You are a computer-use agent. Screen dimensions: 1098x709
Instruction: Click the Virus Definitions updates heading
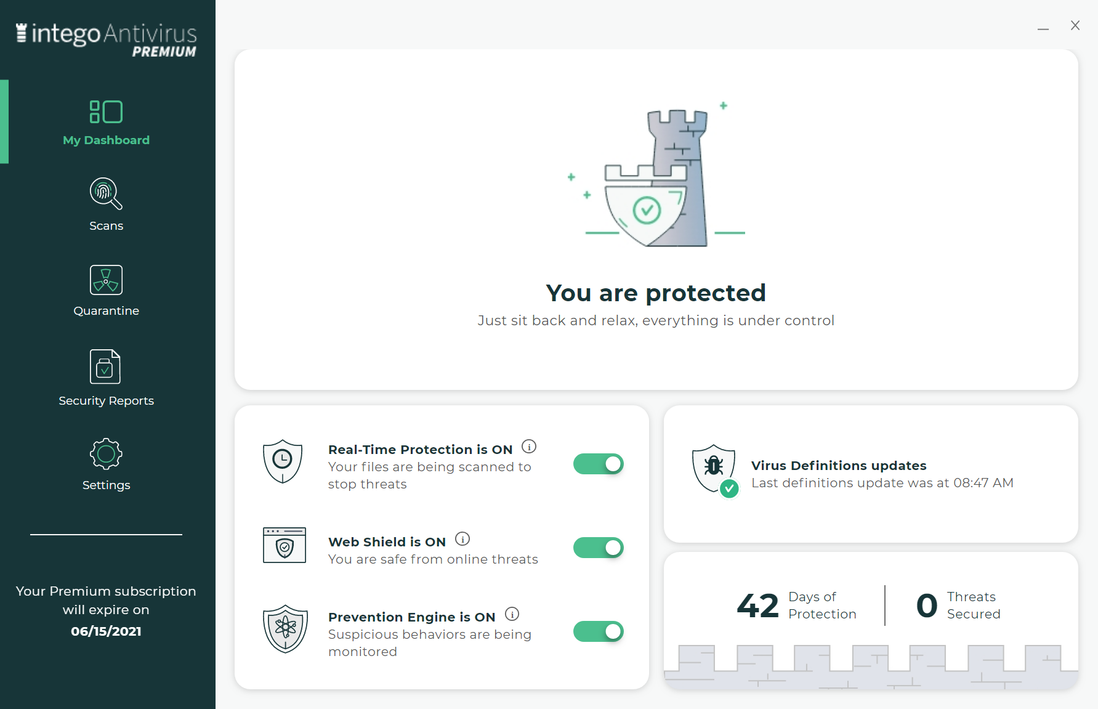click(x=839, y=466)
